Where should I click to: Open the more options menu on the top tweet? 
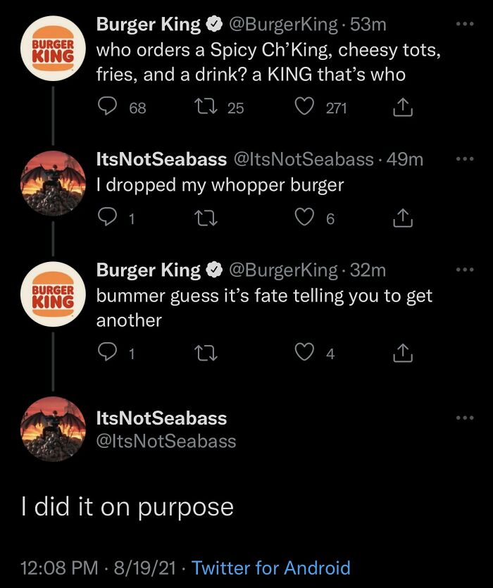464,23
